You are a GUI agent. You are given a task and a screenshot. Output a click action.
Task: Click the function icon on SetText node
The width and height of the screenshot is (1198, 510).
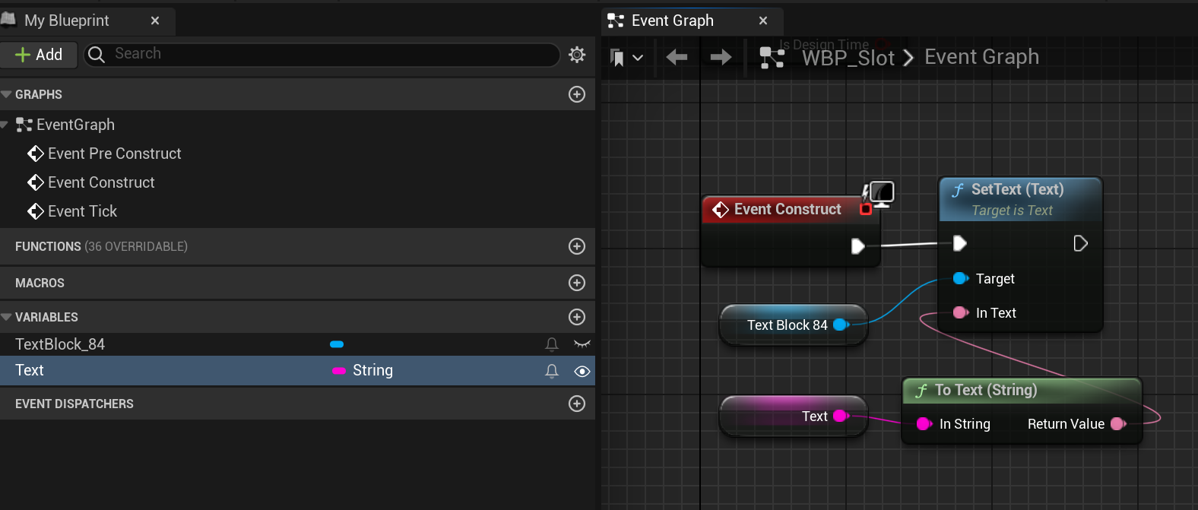(x=959, y=190)
